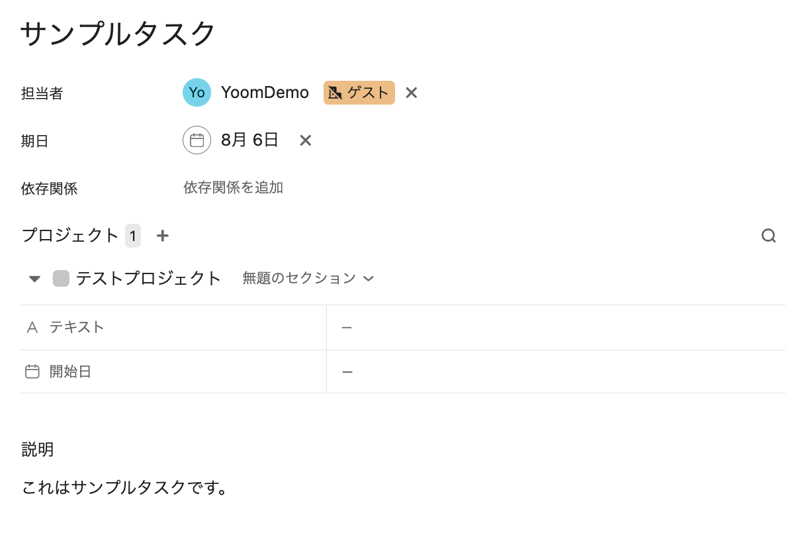This screenshot has width=806, height=547.
Task: Open the due date calendar icon
Action: pyautogui.click(x=197, y=140)
